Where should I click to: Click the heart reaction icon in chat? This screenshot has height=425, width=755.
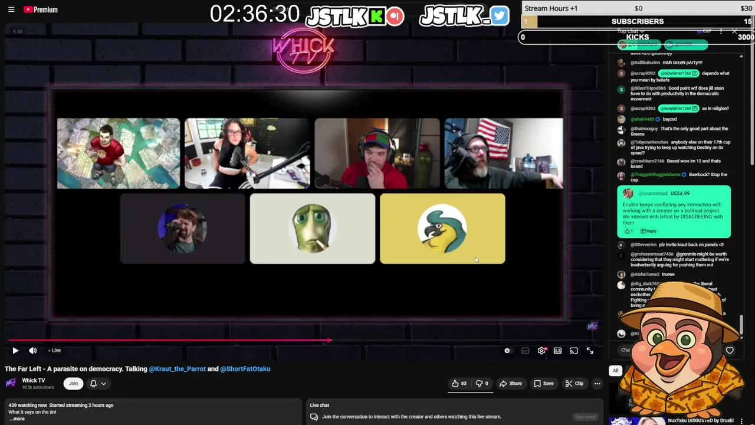(x=730, y=351)
